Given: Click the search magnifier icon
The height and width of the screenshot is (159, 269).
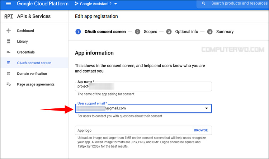Looking at the screenshot, I should [x=203, y=4].
